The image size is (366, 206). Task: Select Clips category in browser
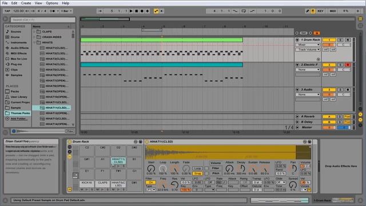click(x=14, y=70)
